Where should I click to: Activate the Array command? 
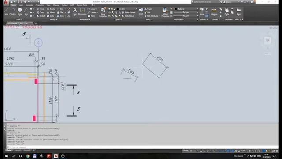click(x=60, y=16)
